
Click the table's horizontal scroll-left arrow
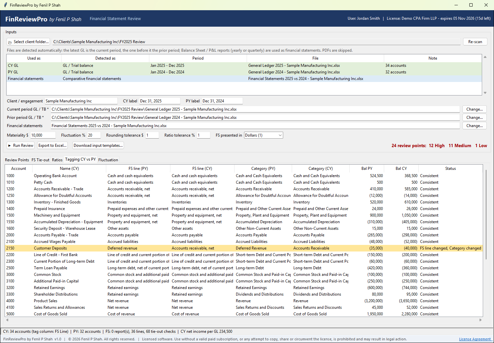point(7,320)
